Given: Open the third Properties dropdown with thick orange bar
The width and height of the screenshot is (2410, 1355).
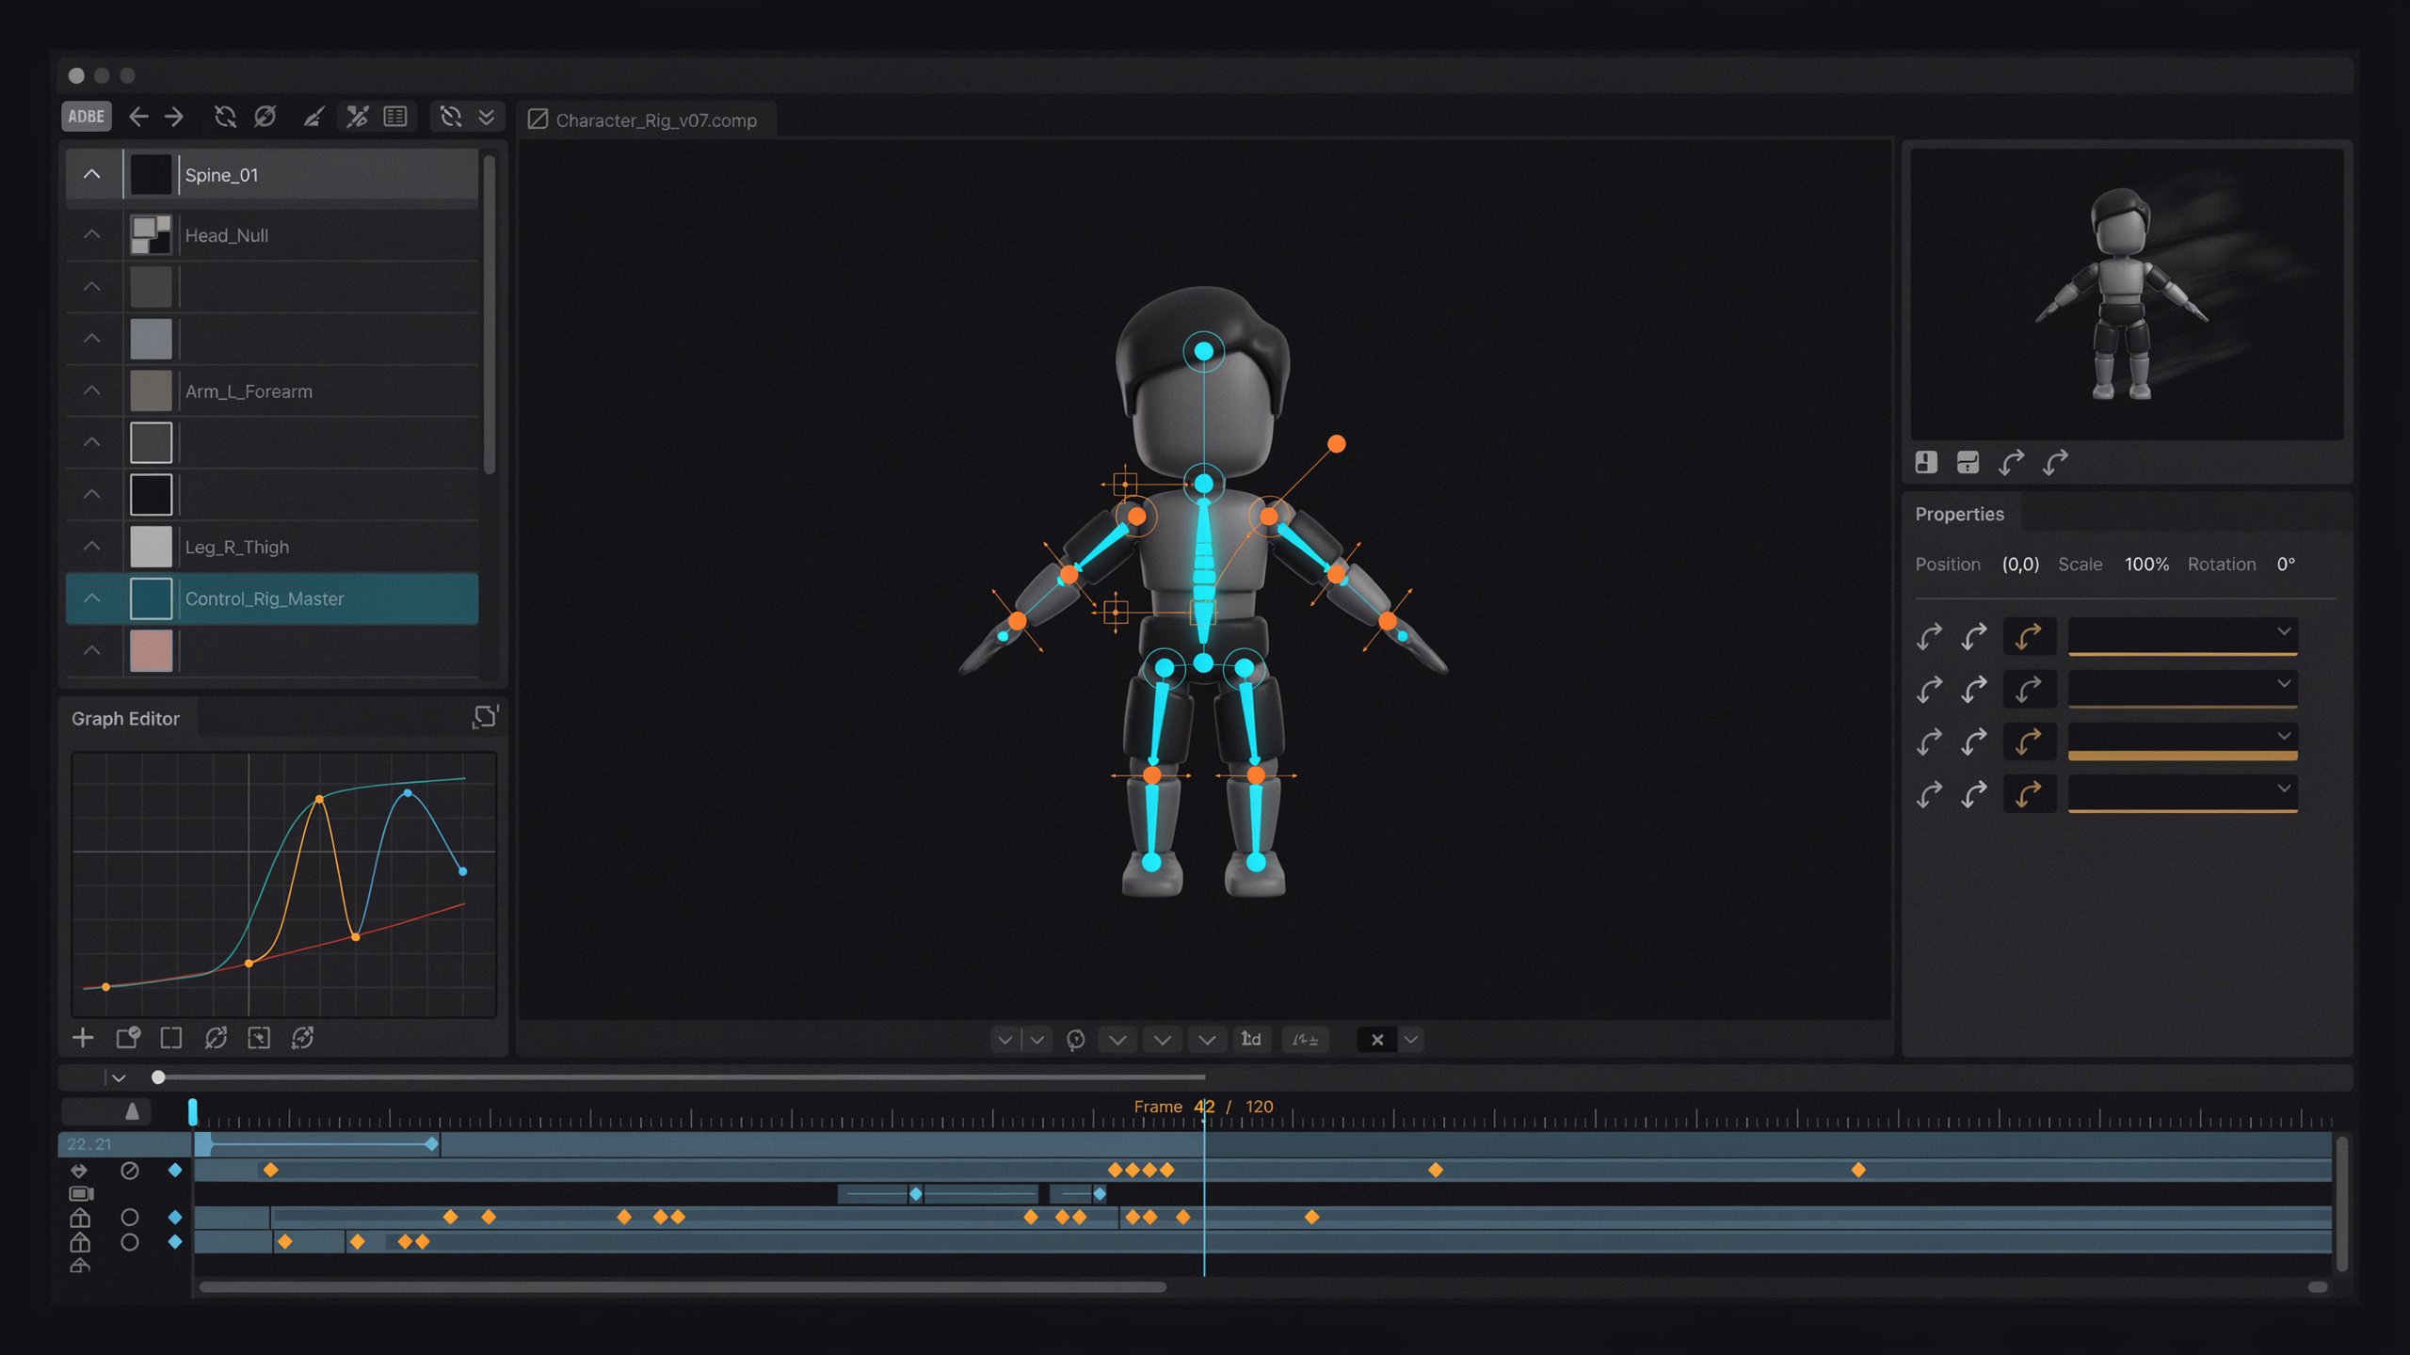Looking at the screenshot, I should (x=2182, y=740).
